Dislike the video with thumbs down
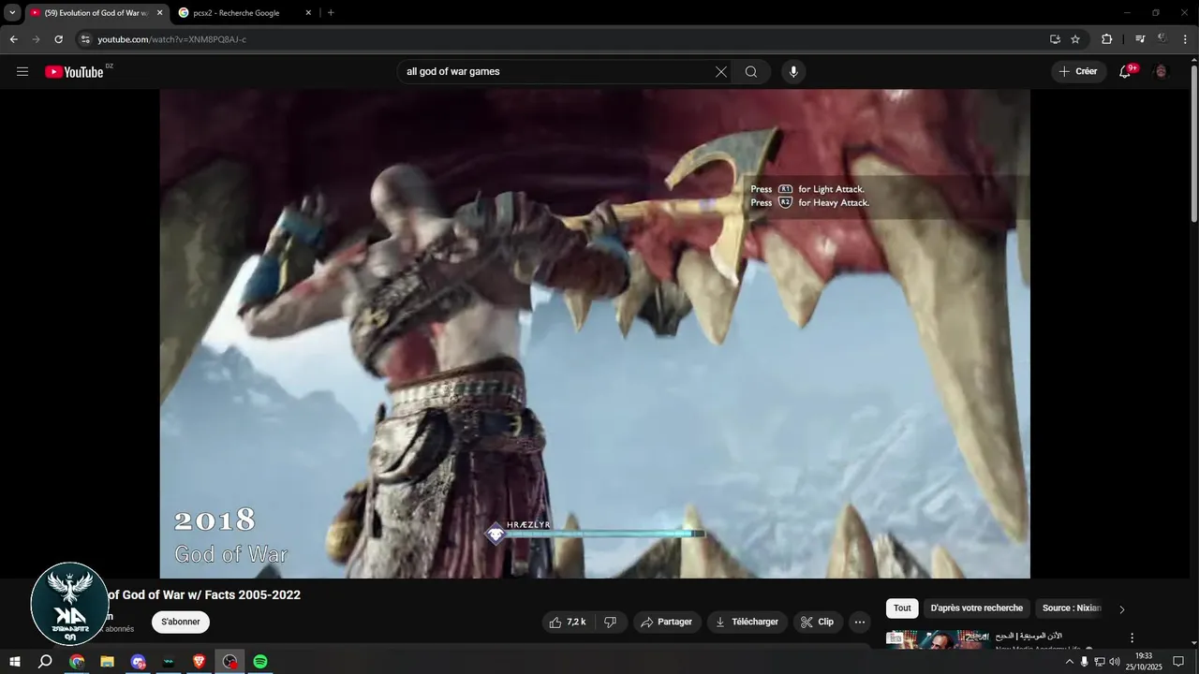 click(x=611, y=622)
